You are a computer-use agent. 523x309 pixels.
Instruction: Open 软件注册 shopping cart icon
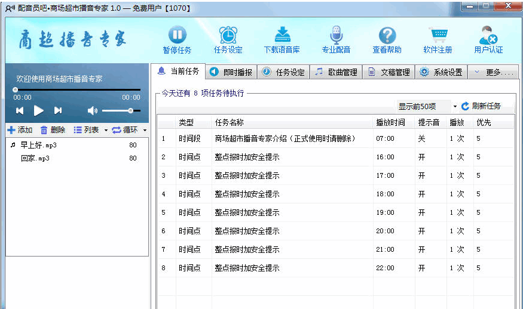tap(438, 35)
